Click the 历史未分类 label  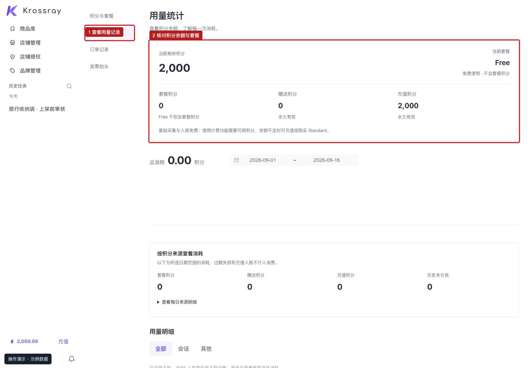[x=438, y=275]
